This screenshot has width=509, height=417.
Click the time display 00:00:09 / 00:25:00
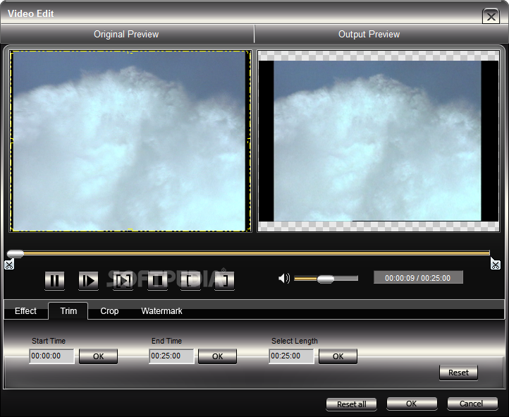(x=418, y=278)
